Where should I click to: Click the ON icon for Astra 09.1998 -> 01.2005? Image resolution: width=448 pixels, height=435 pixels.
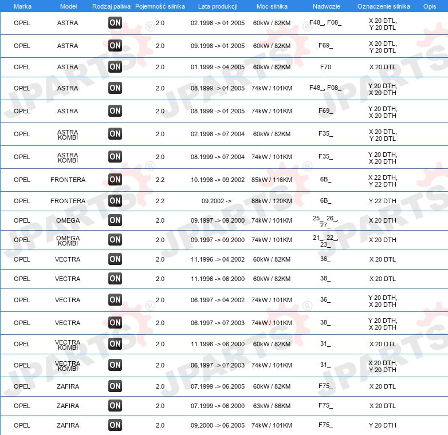(x=115, y=46)
